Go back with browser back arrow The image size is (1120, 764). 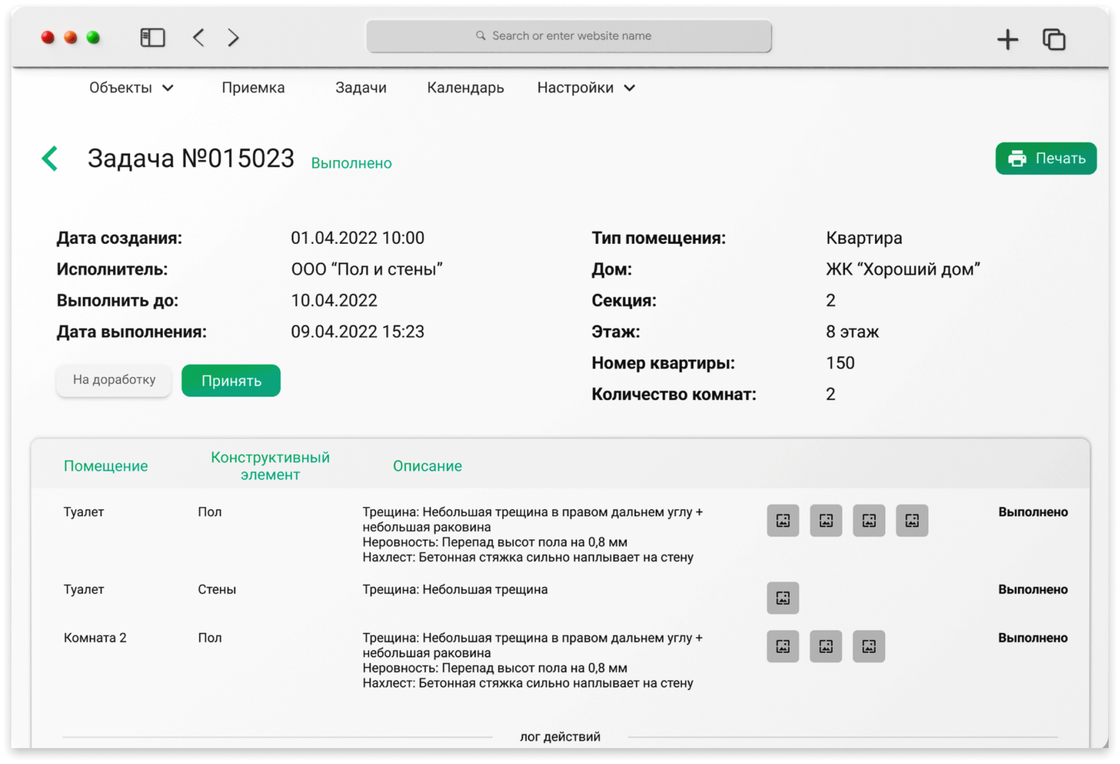[x=198, y=38]
